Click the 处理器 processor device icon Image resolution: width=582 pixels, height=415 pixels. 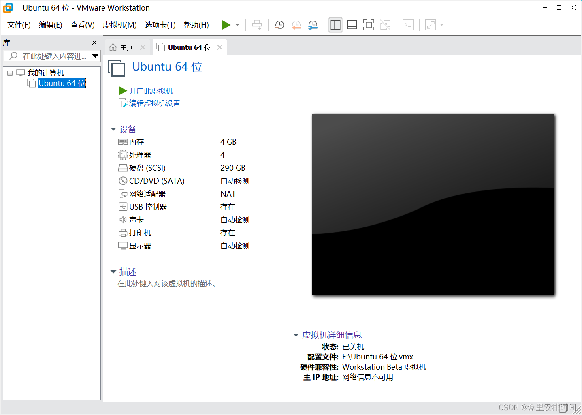click(x=123, y=155)
